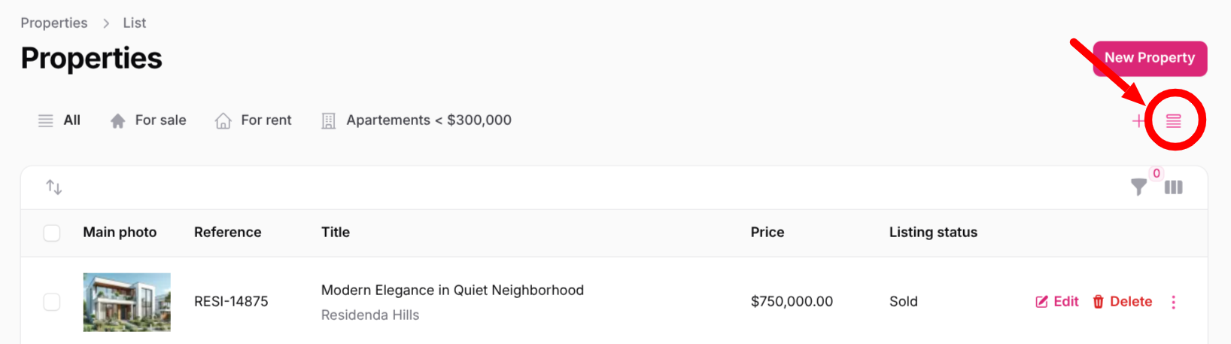This screenshot has width=1231, height=344.
Task: Open the table filter funnel icon
Action: coord(1138,187)
